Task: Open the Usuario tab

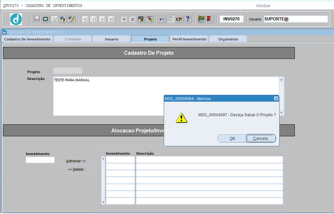Action: pyautogui.click(x=111, y=39)
